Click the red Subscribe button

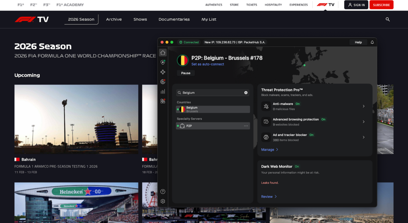[381, 5]
